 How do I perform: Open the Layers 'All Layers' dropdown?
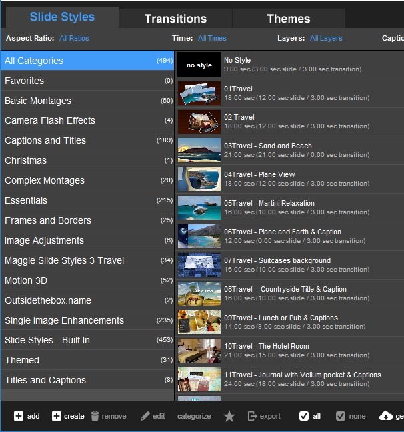tap(326, 39)
